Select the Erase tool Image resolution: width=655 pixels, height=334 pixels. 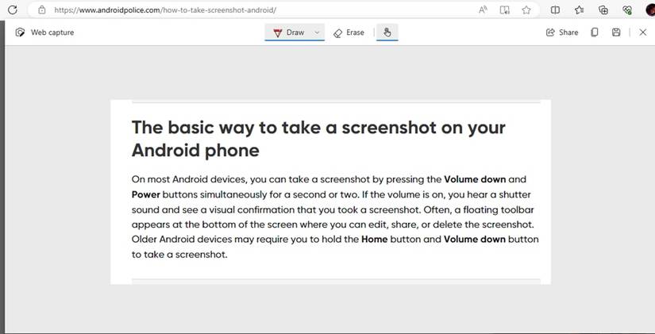pos(349,33)
